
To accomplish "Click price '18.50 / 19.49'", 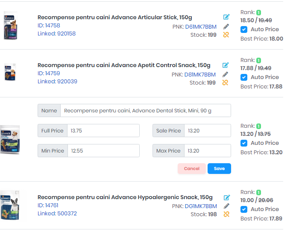I will click(256, 20).
